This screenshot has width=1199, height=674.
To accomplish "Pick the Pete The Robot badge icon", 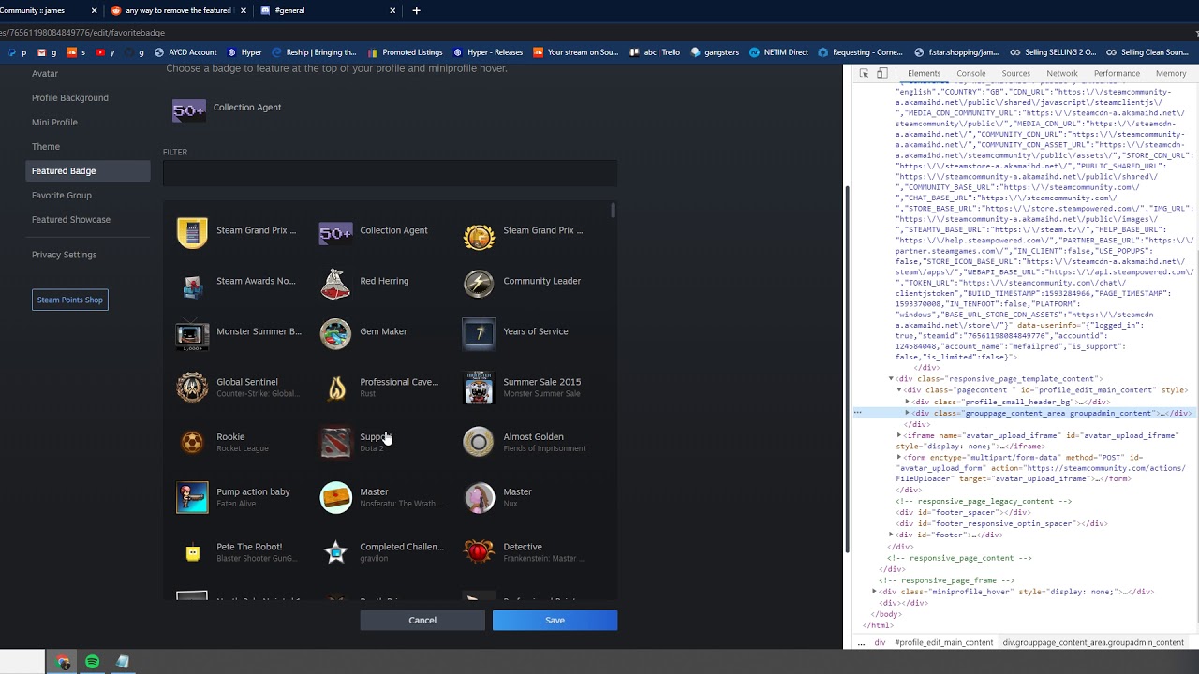I will pos(192,552).
